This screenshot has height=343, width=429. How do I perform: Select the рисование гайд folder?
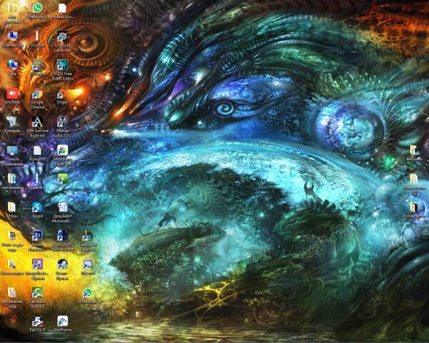12,293
